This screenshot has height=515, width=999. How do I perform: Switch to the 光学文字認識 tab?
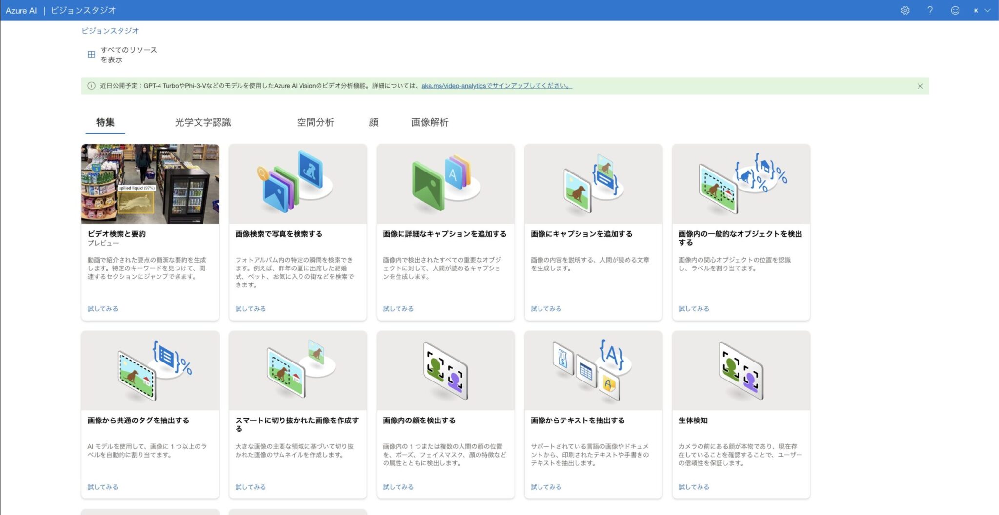pyautogui.click(x=203, y=122)
